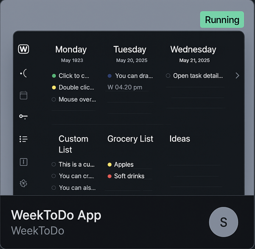Click the red dot beside Soft drinks

[x=110, y=176]
